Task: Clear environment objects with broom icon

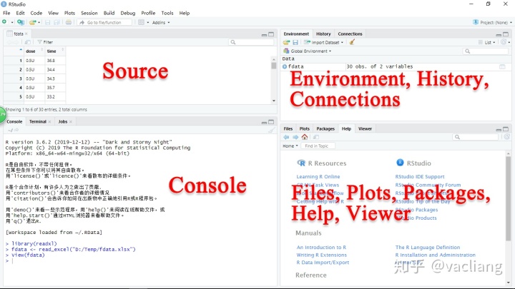Action: [352, 42]
